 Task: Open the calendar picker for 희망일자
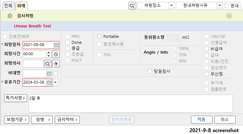(56, 45)
